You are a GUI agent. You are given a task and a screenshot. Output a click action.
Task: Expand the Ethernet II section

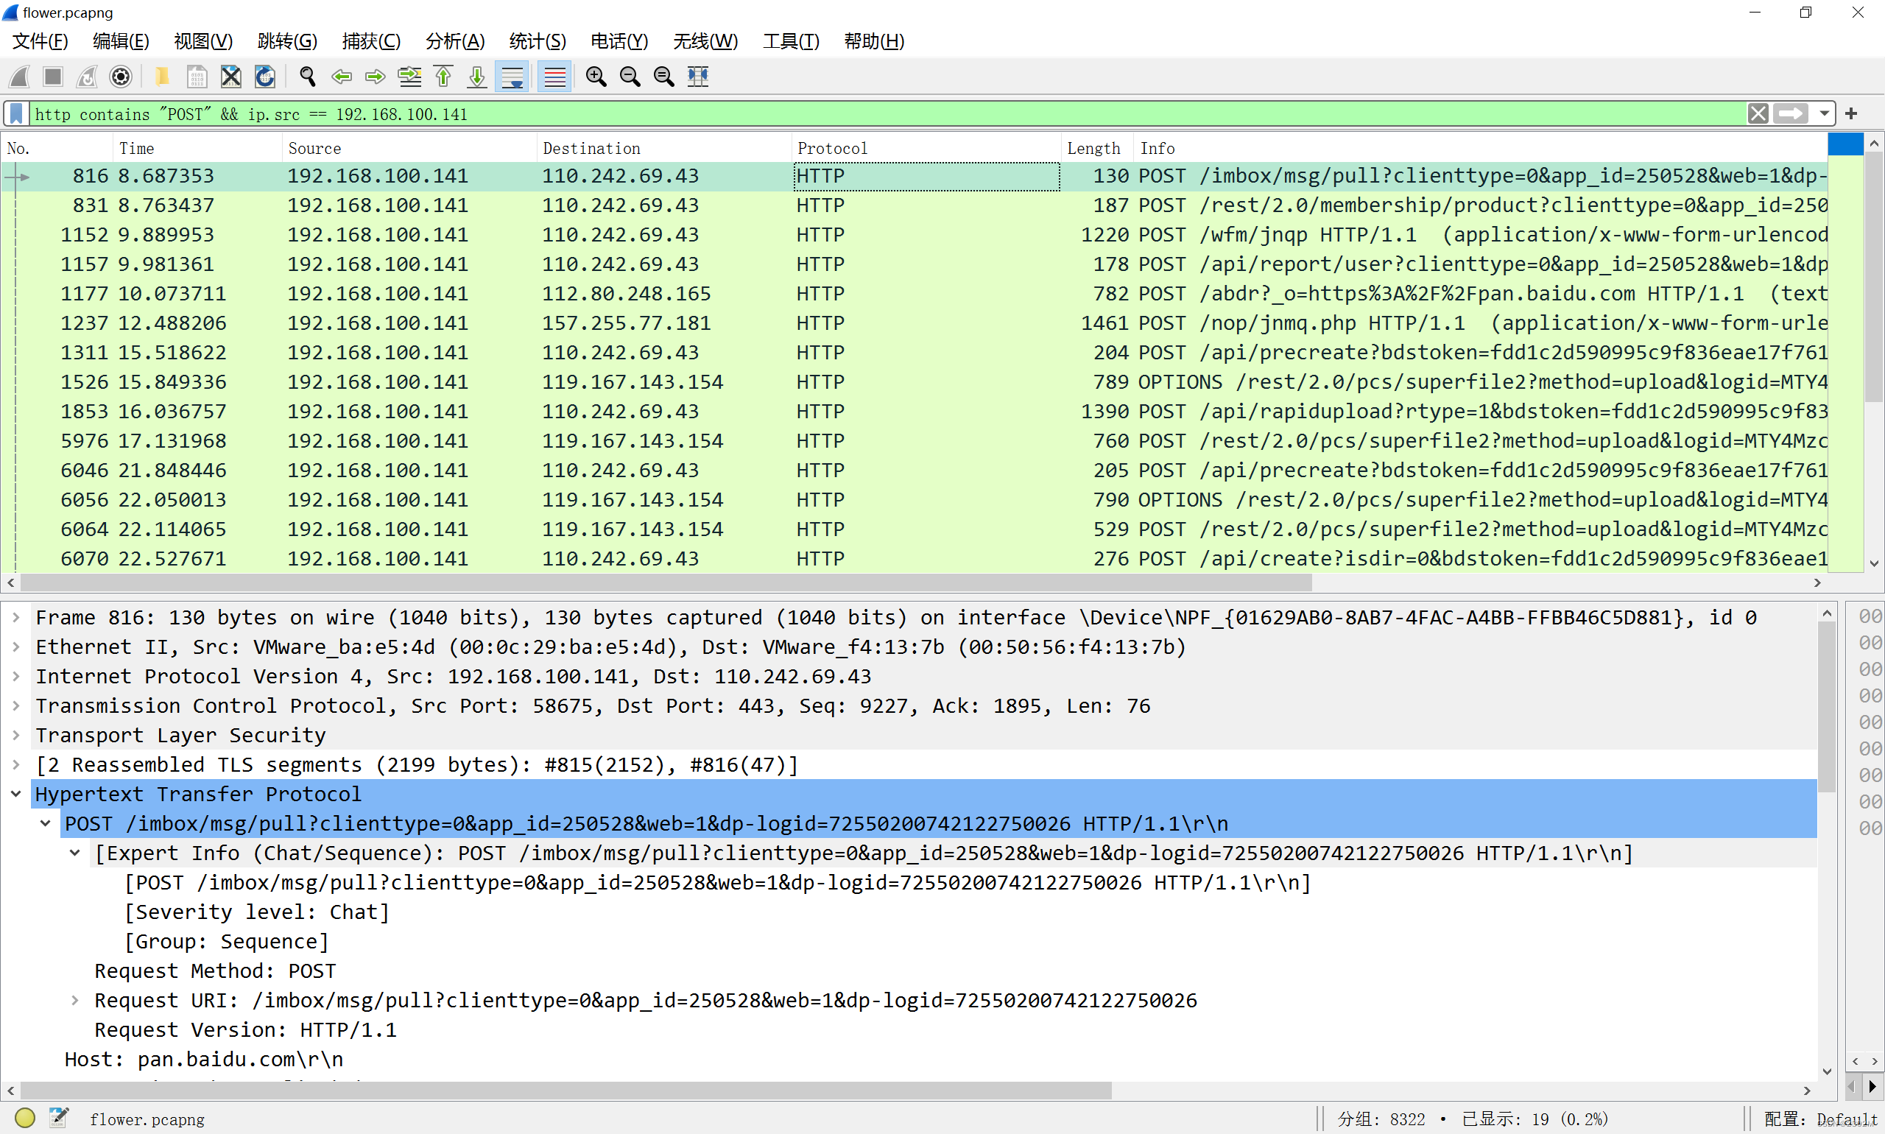pyautogui.click(x=16, y=647)
